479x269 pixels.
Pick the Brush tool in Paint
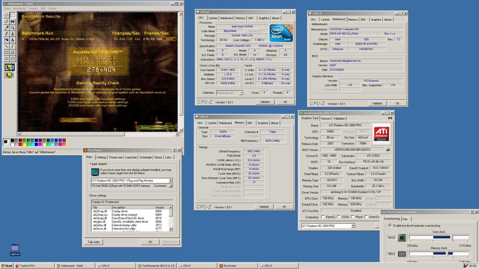click(x=13, y=34)
